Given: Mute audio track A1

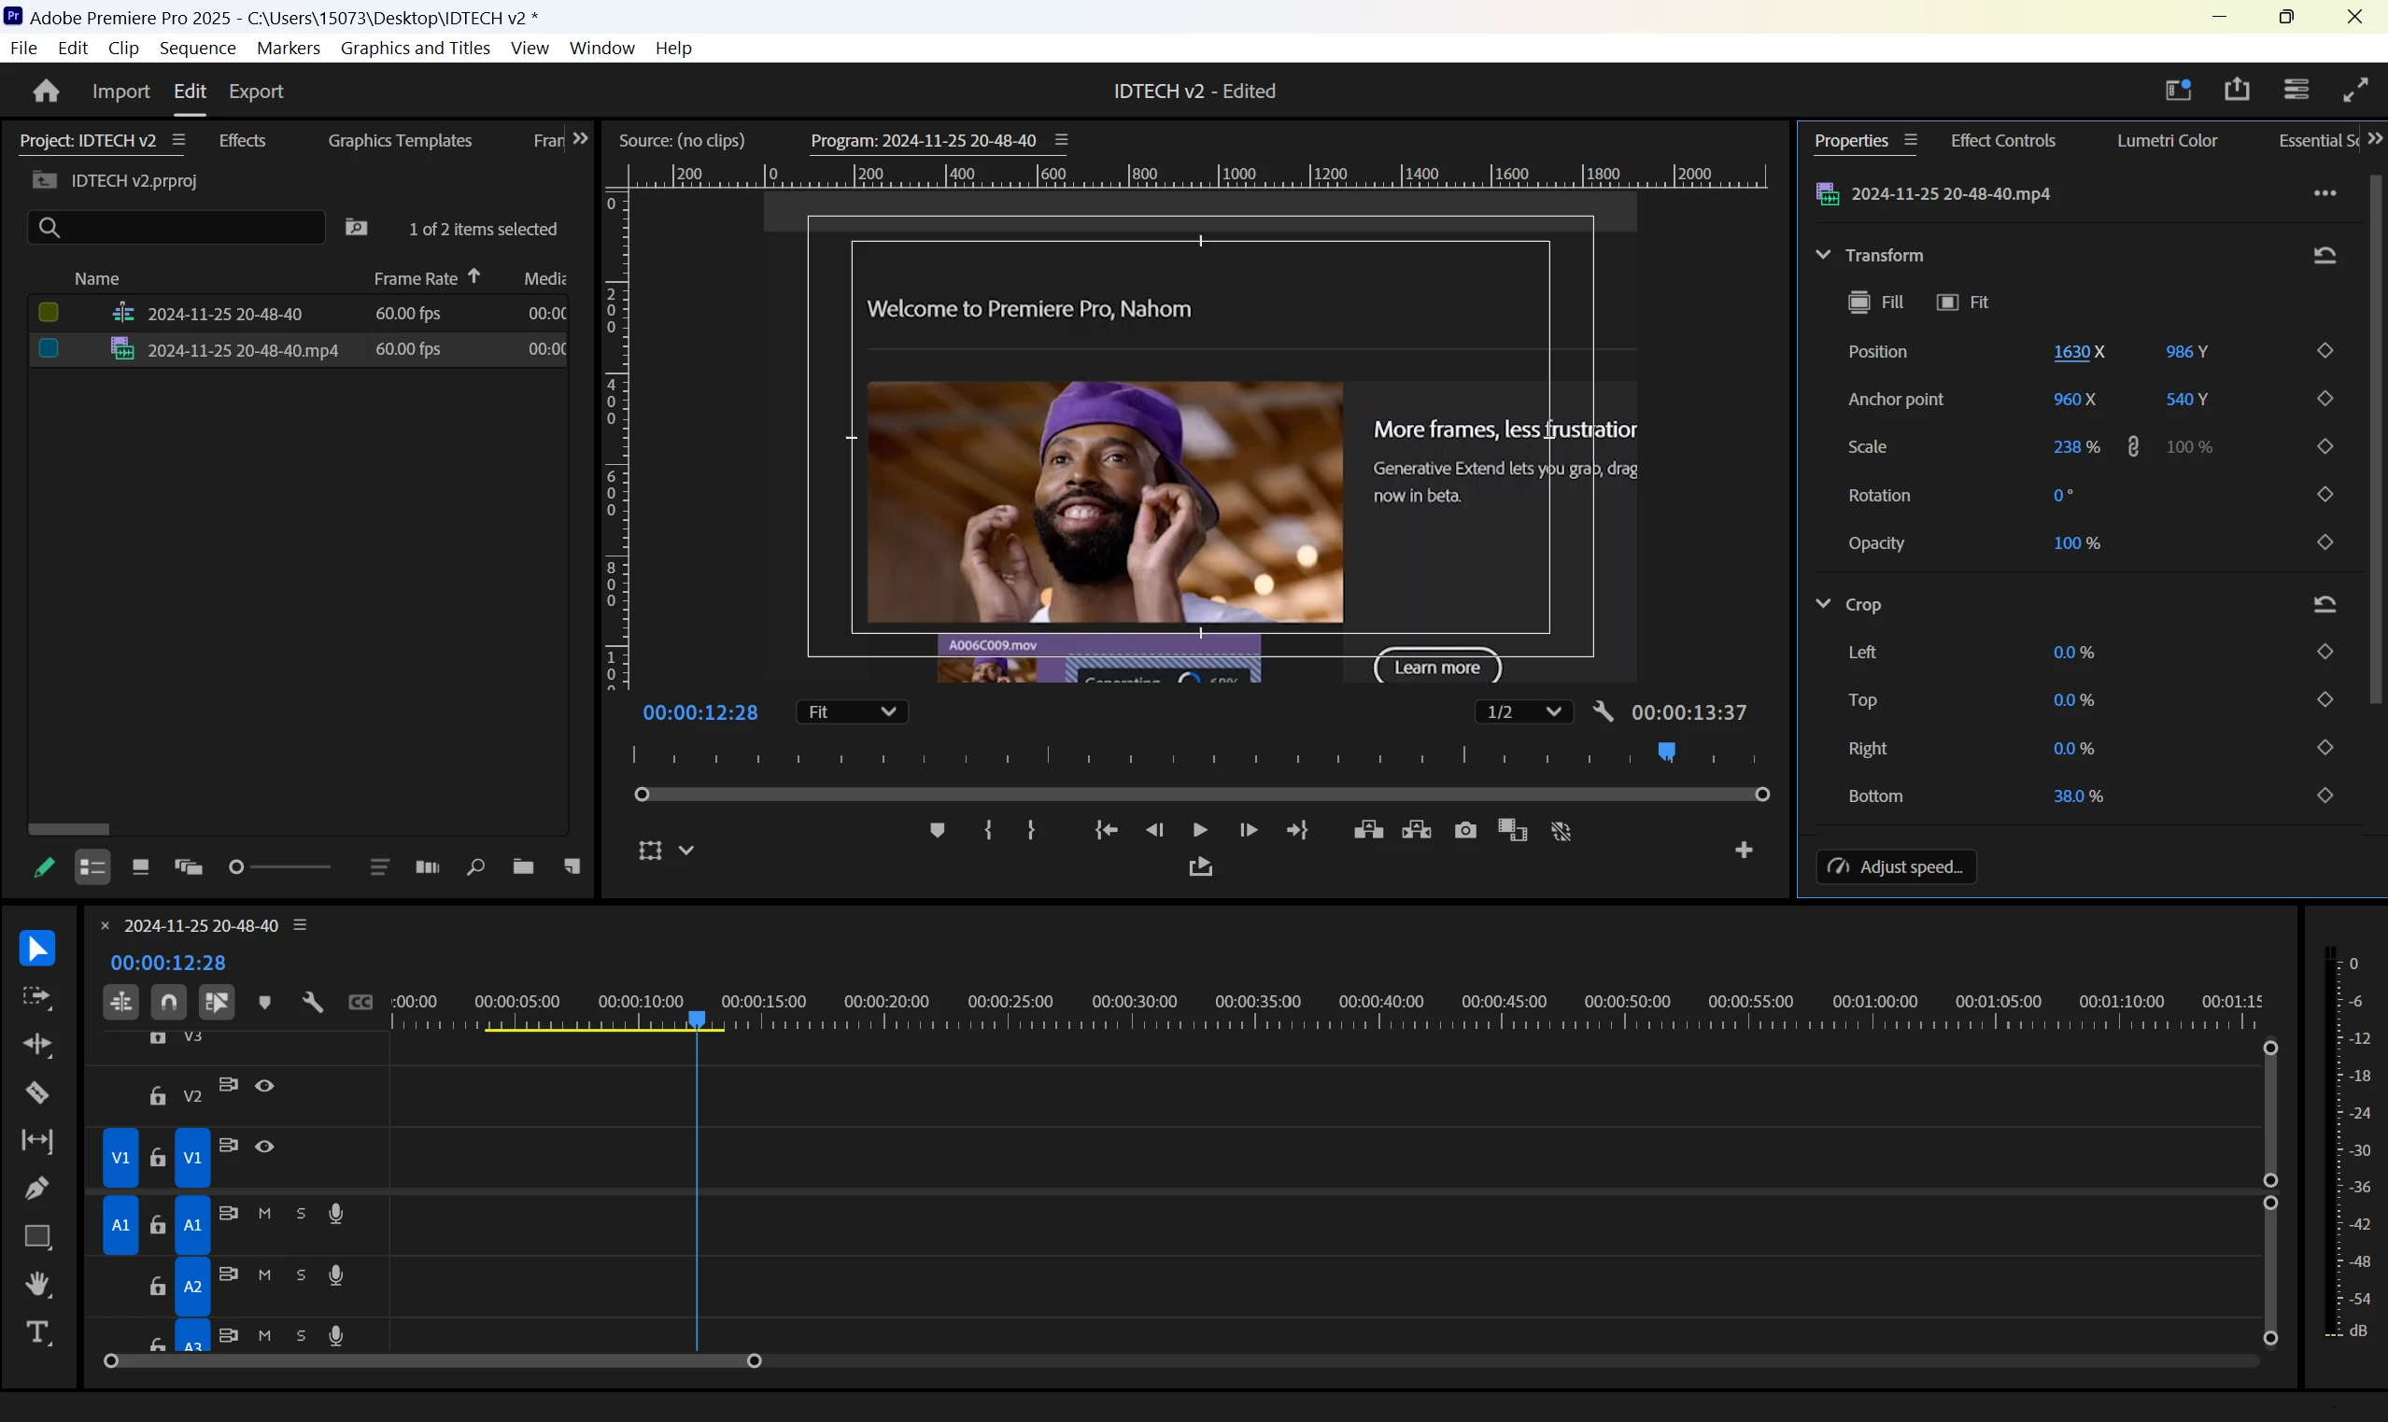Looking at the screenshot, I should click(x=265, y=1214).
